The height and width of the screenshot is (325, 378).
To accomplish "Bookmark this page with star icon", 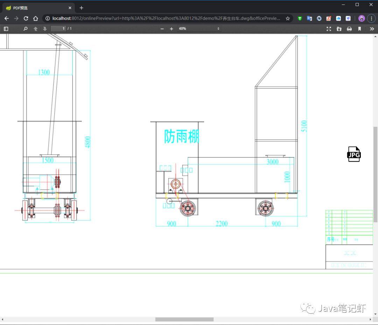I will pyautogui.click(x=288, y=19).
